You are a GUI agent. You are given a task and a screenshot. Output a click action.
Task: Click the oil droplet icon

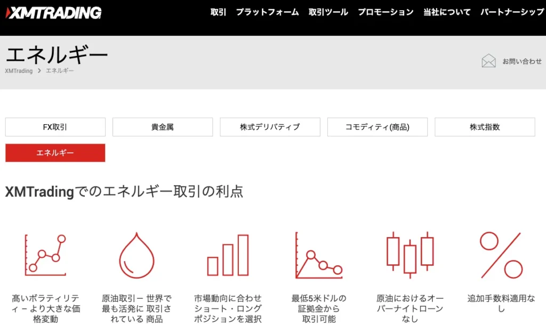click(x=136, y=255)
